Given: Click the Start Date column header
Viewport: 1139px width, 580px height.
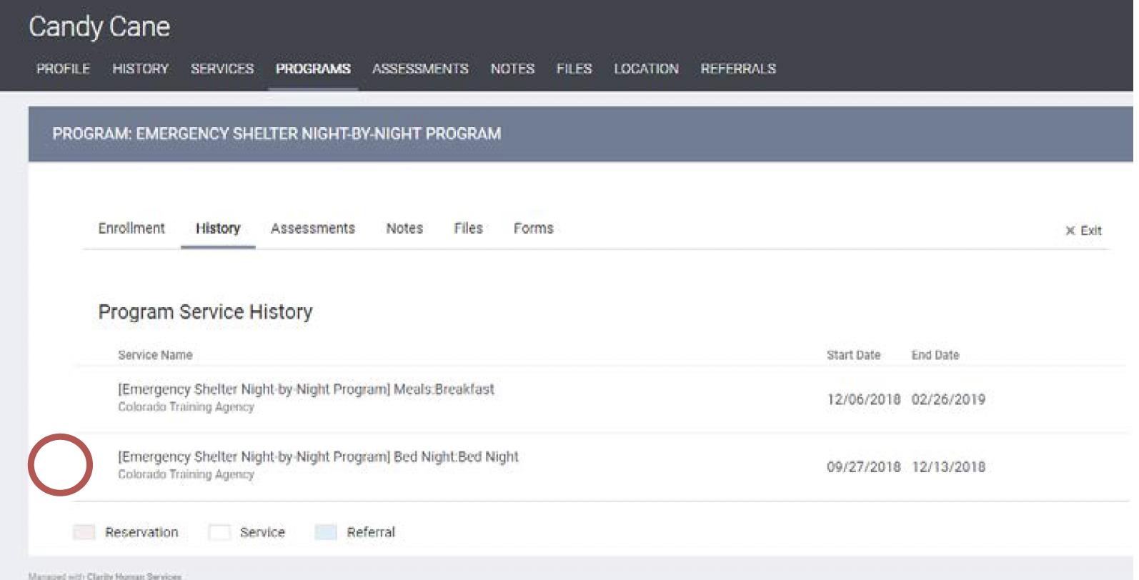Looking at the screenshot, I should click(853, 356).
